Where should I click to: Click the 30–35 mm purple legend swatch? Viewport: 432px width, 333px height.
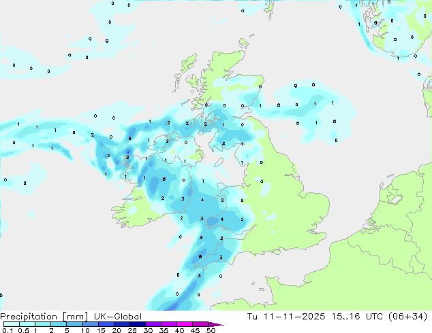pyautogui.click(x=153, y=324)
